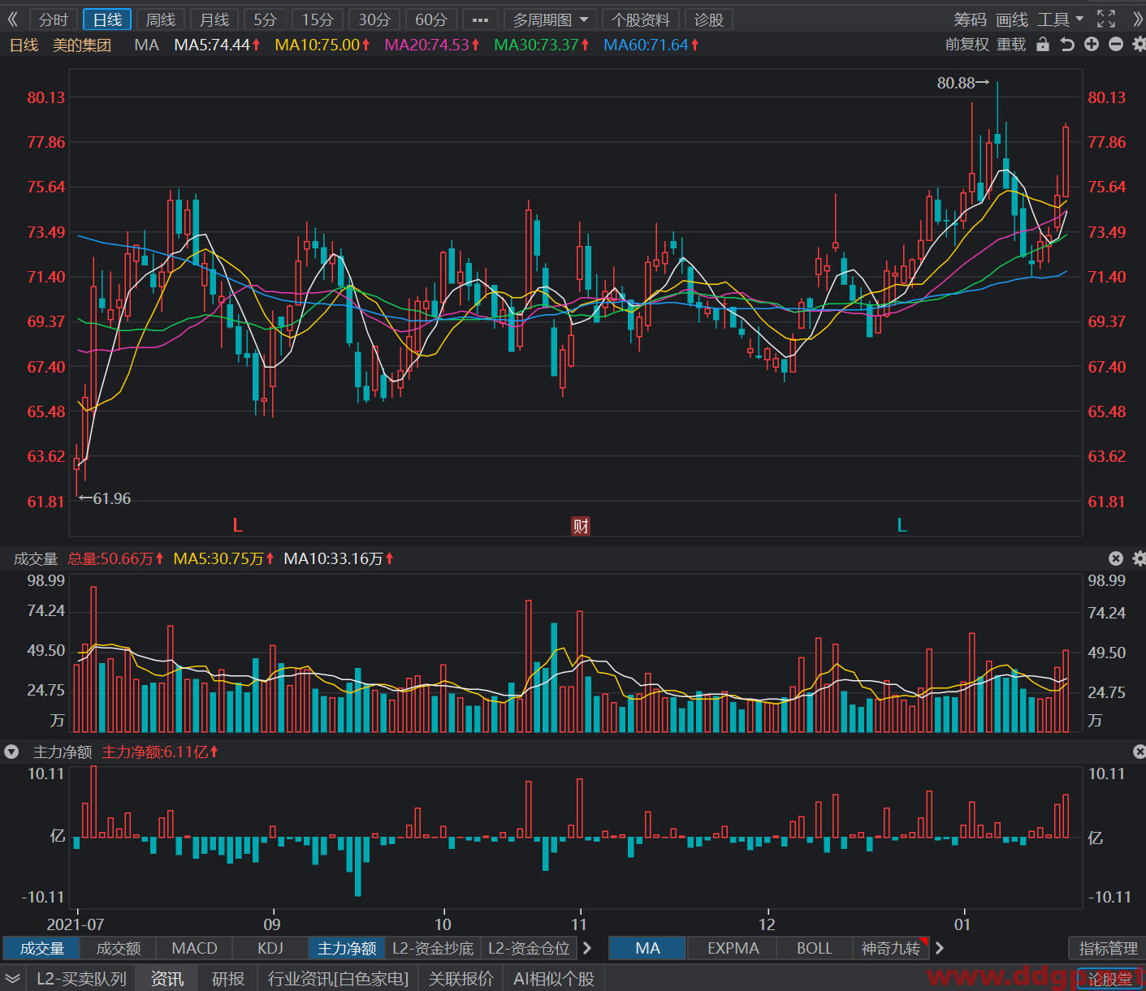Switch to 月线 monthly chart
Image resolution: width=1146 pixels, height=991 pixels.
[214, 19]
